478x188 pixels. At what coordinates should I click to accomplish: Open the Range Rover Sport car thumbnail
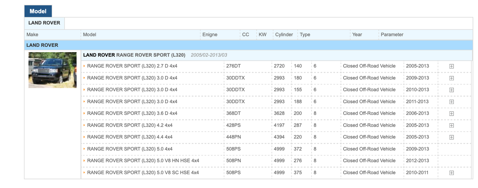click(x=53, y=70)
